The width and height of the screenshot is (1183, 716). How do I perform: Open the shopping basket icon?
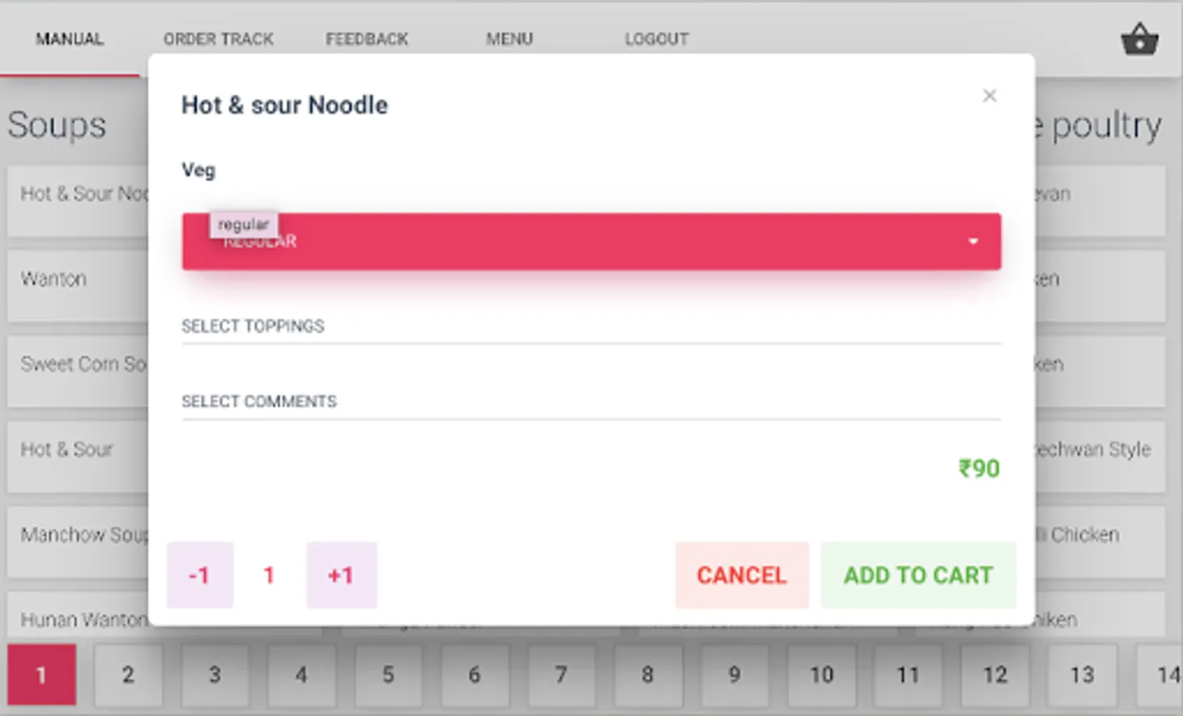[1139, 39]
